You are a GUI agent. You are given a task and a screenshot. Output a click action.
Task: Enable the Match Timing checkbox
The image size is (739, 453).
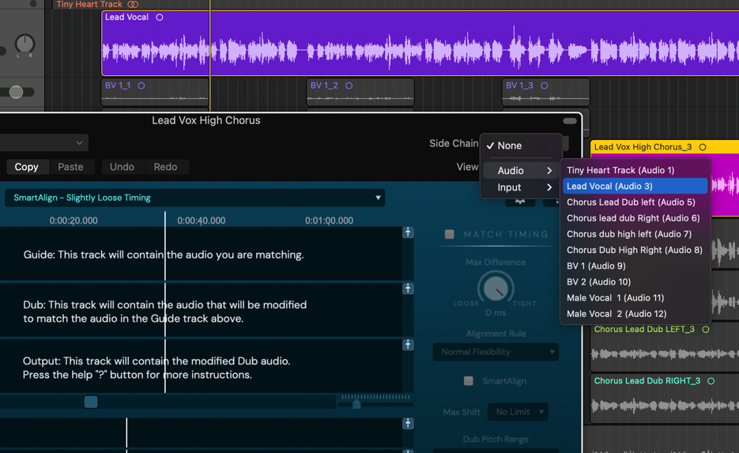coord(450,234)
